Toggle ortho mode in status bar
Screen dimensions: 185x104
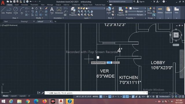click(110, 96)
